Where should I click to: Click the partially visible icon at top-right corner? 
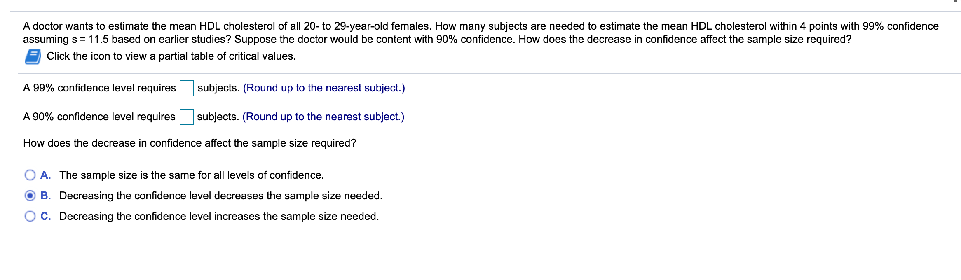(956, 1)
